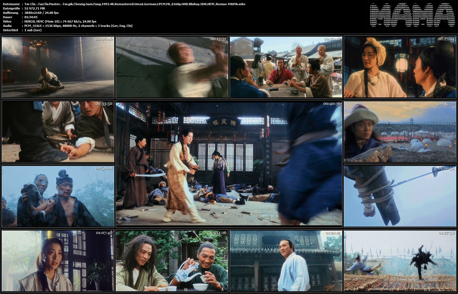
Task: Select the thumbnail at timestamp 00:20:18
Action: pyautogui.click(x=286, y=67)
